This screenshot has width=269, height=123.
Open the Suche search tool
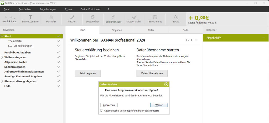pos(176,19)
